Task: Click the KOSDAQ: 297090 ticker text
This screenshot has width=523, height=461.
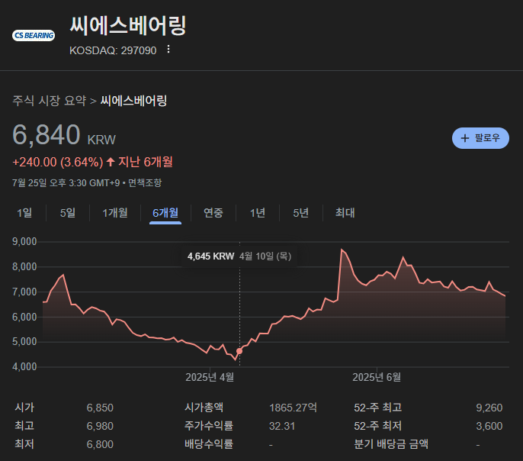Action: coord(113,50)
